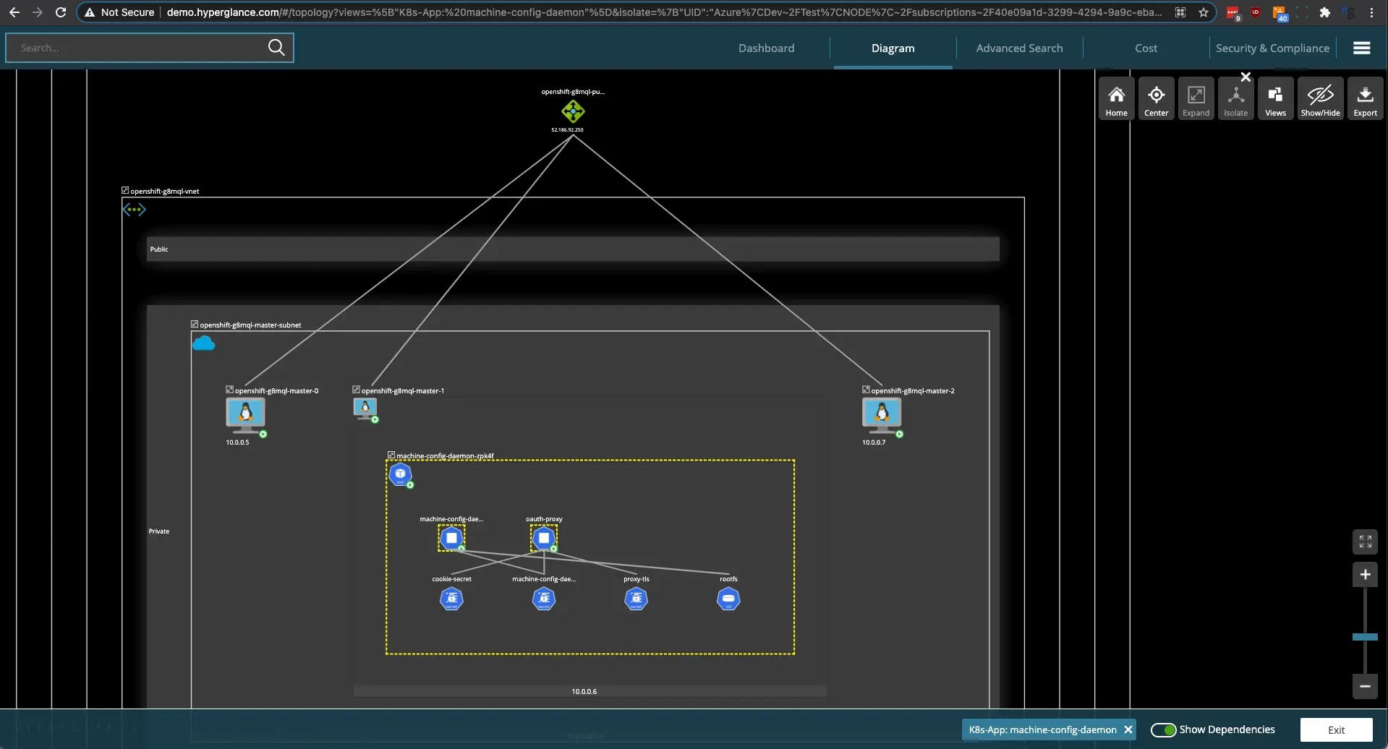Click the Exit button

(x=1336, y=730)
